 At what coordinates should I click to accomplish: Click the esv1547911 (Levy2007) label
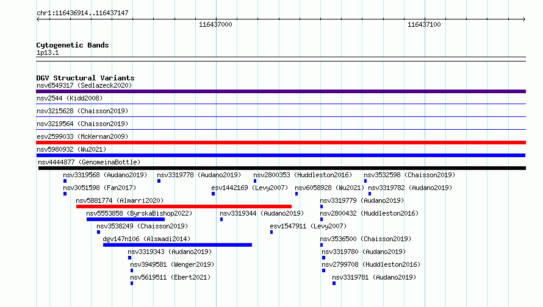pyautogui.click(x=308, y=226)
